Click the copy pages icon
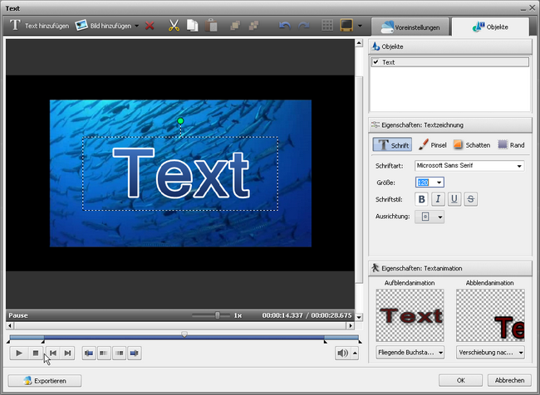The height and width of the screenshot is (395, 540). coord(193,26)
